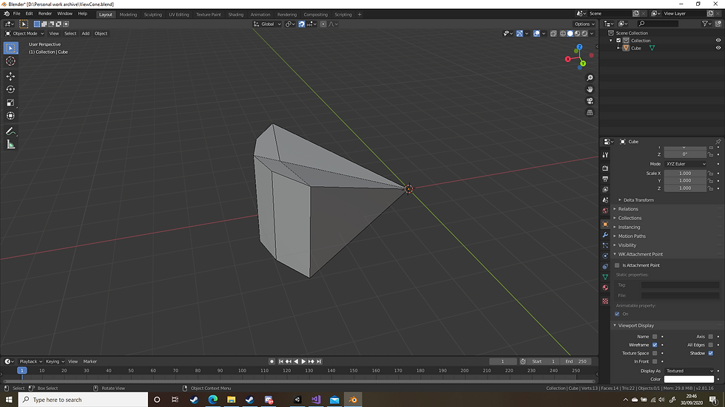This screenshot has width=725, height=407.
Task: Expand the Relations panel
Action: click(628, 209)
